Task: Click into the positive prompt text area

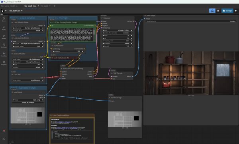Action: (x=72, y=35)
